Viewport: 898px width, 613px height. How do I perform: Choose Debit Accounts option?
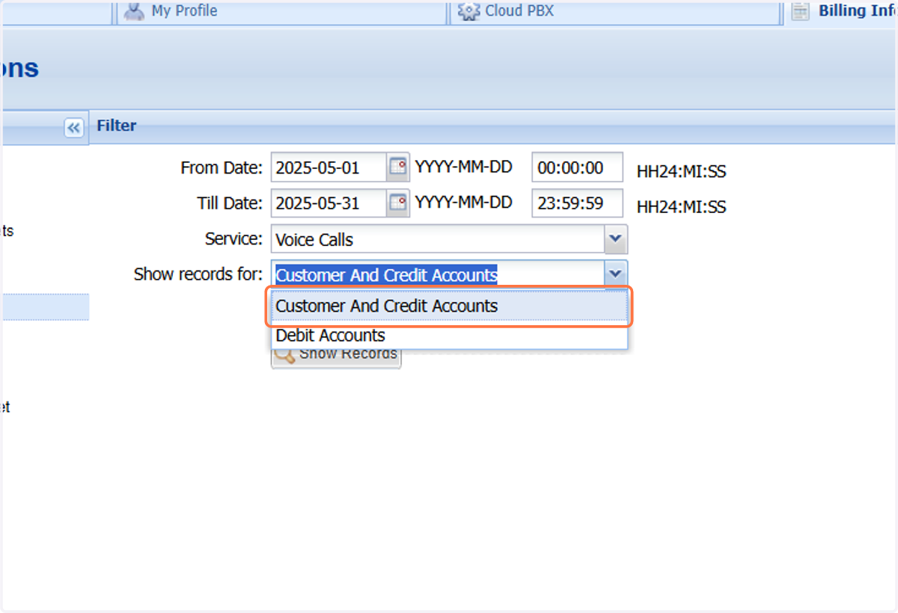coord(449,336)
